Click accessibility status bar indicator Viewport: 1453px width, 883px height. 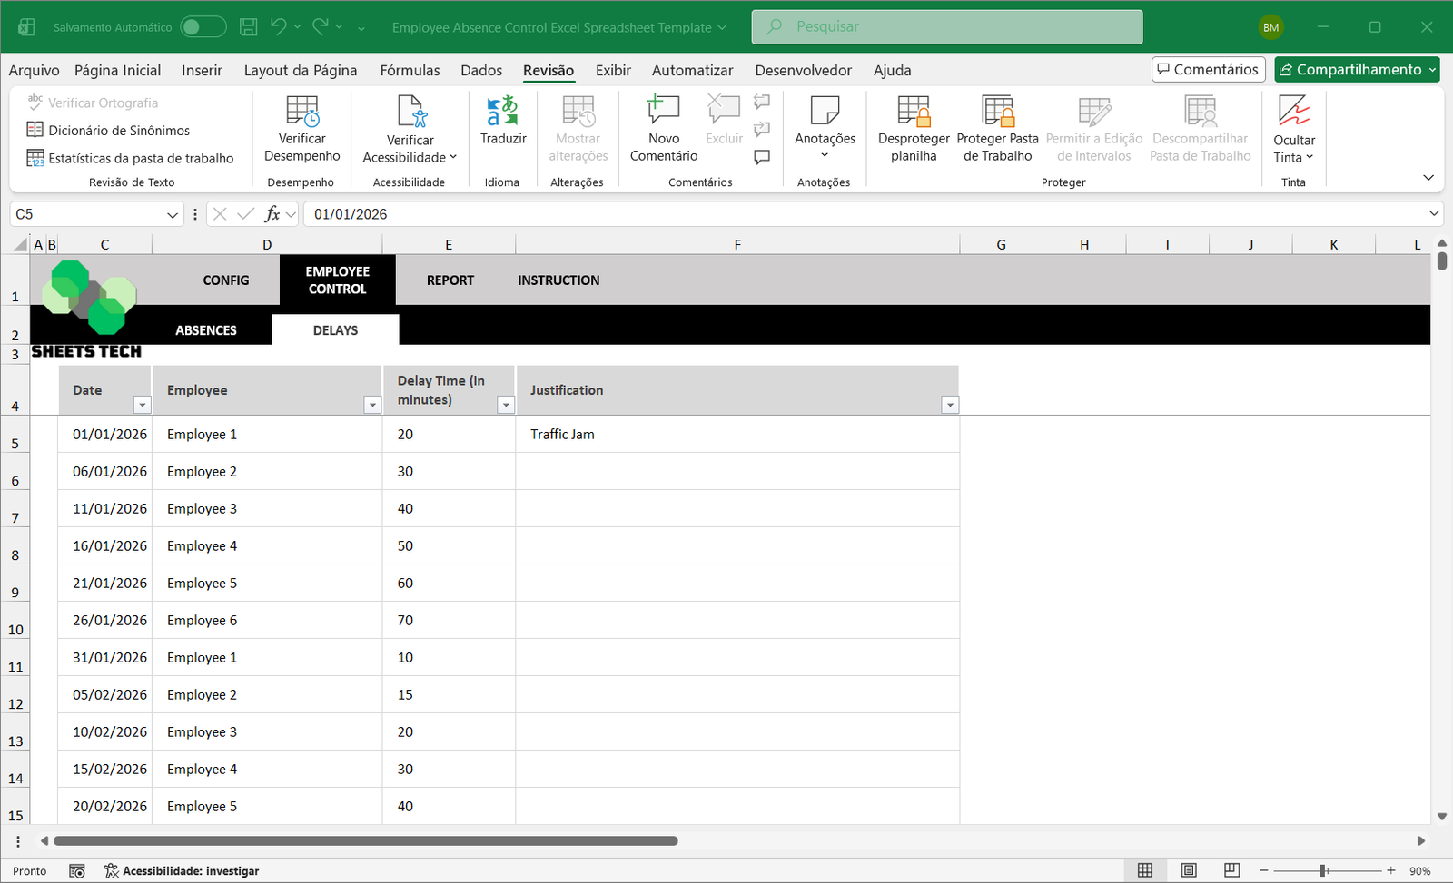pyautogui.click(x=182, y=871)
